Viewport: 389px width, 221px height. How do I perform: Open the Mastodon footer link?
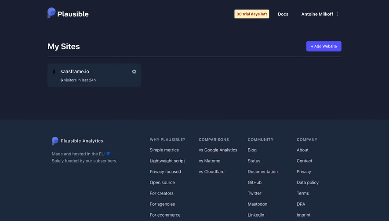tap(257, 204)
